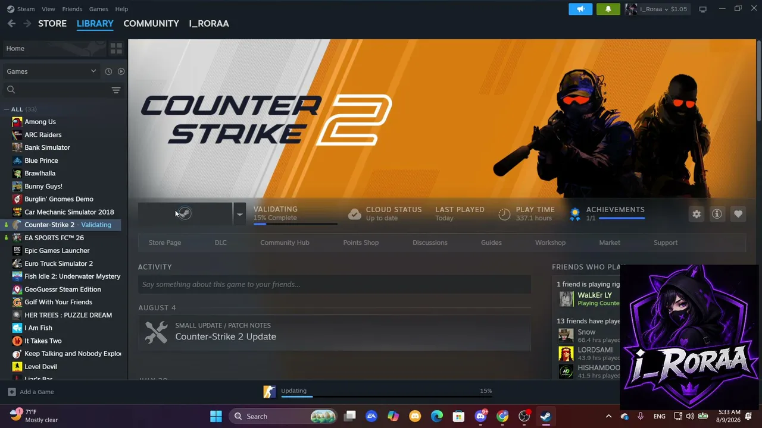
Task: Click the Big Picture monitor icon
Action: [702, 9]
